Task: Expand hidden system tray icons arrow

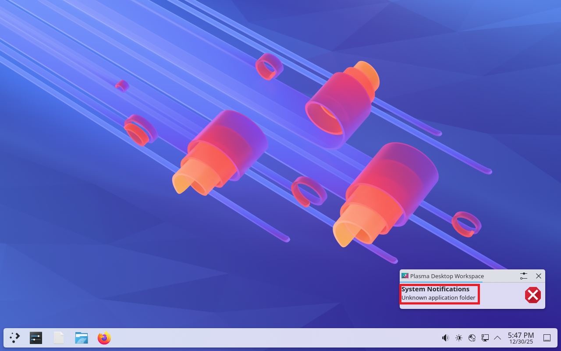Action: pyautogui.click(x=497, y=338)
